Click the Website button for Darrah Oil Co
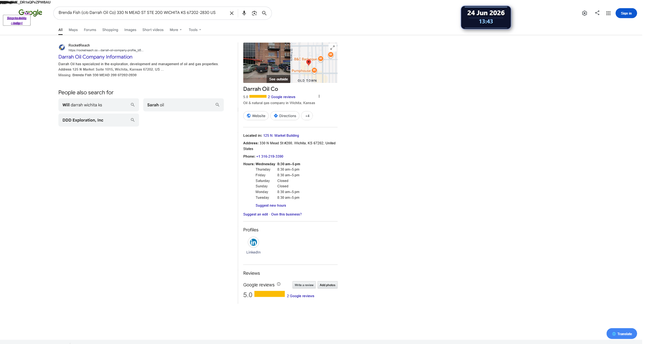The image size is (646, 344). [256, 116]
